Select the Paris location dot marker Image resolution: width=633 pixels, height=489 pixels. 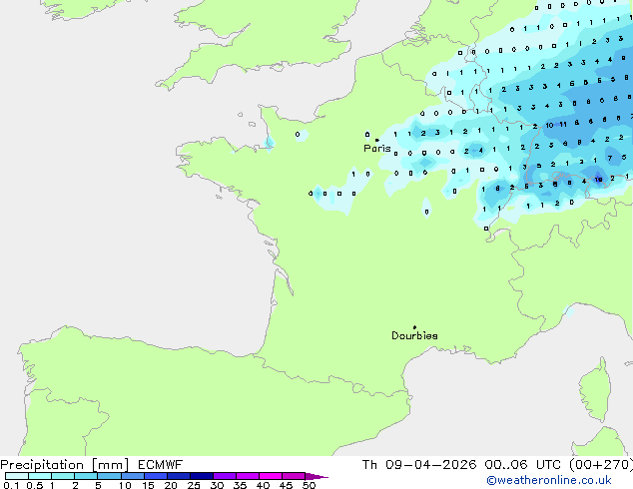377,140
